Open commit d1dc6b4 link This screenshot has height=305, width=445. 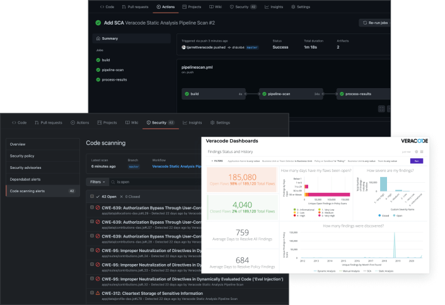(238, 47)
